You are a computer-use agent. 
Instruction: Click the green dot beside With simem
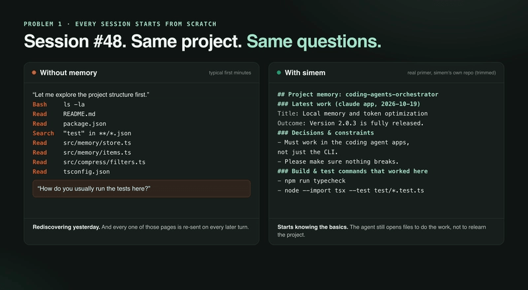(x=279, y=72)
